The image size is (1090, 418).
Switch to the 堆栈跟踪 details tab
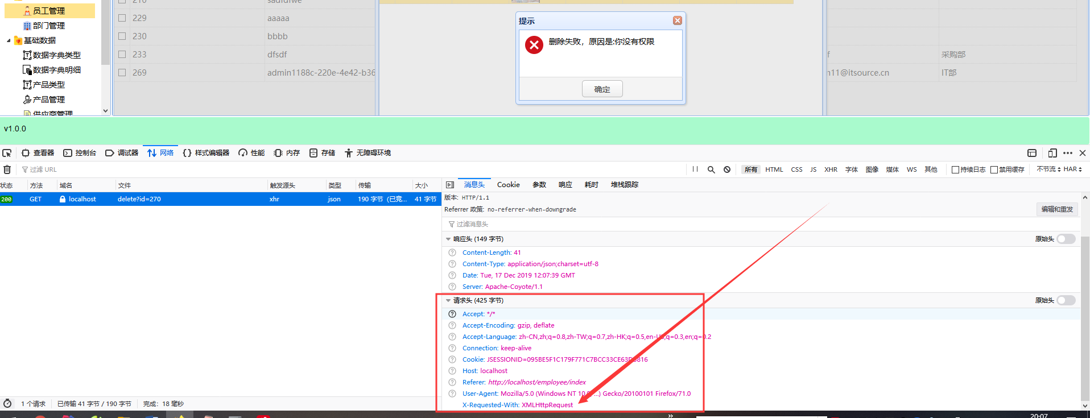[625, 185]
